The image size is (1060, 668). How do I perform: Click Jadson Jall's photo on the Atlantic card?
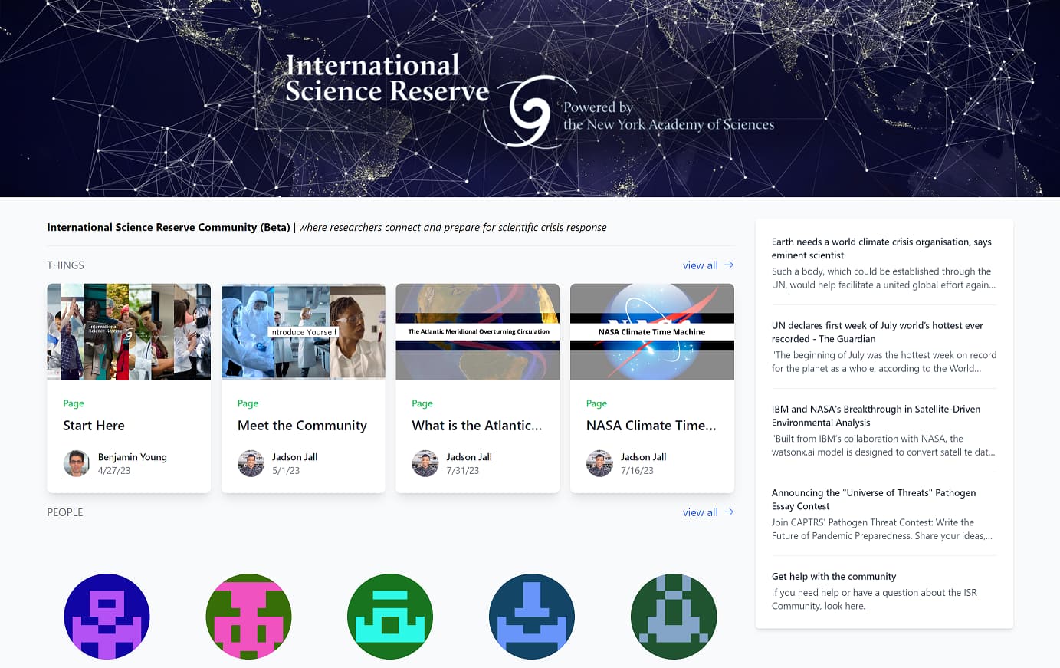tap(425, 463)
